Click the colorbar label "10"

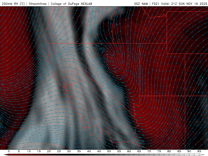[29, 151]
